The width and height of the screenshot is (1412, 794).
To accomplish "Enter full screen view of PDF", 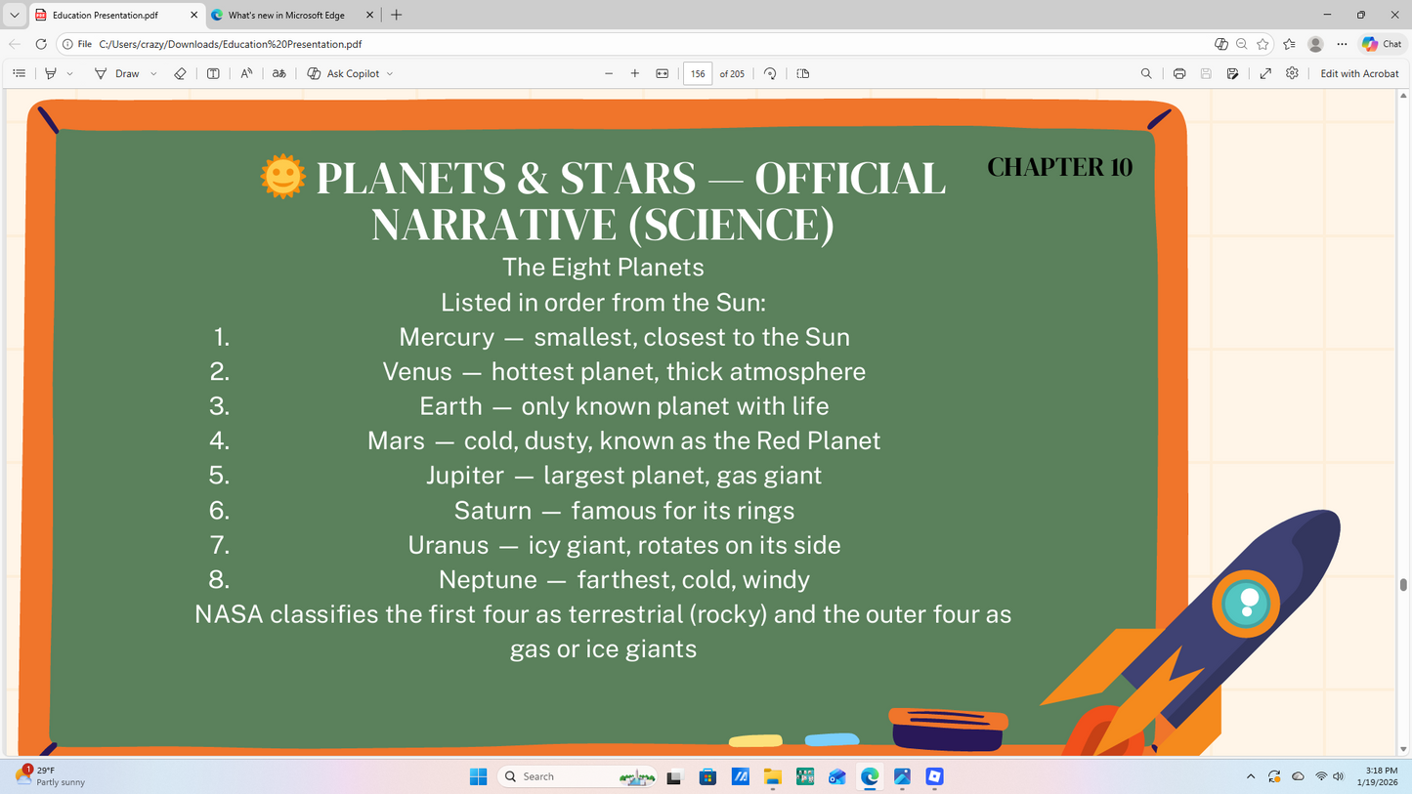I will click(1265, 73).
